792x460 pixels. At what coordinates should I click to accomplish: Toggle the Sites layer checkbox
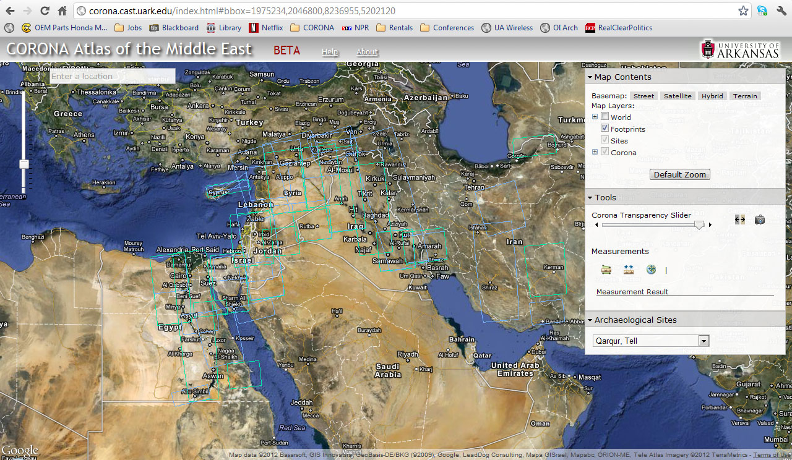tap(605, 140)
